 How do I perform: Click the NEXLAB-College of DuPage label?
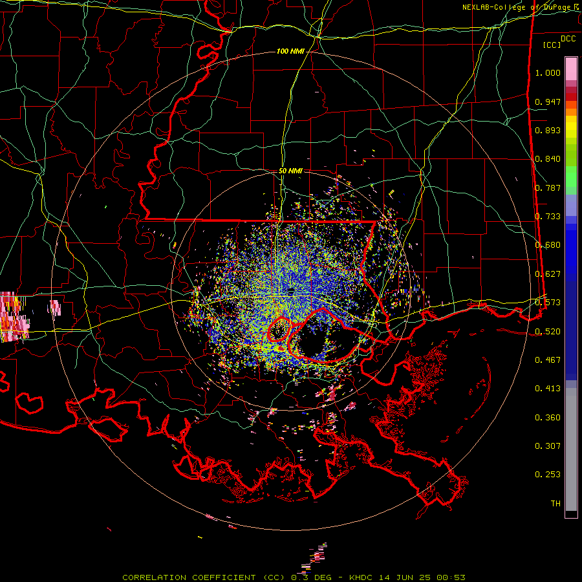point(522,7)
